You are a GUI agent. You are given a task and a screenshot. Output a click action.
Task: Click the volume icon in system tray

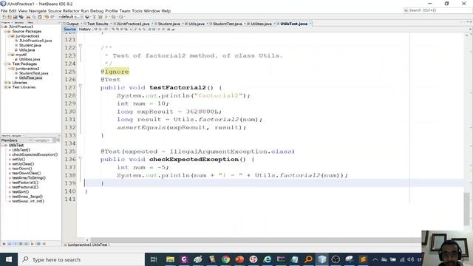coord(411,259)
